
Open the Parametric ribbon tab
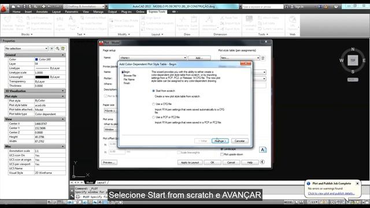point(72,12)
